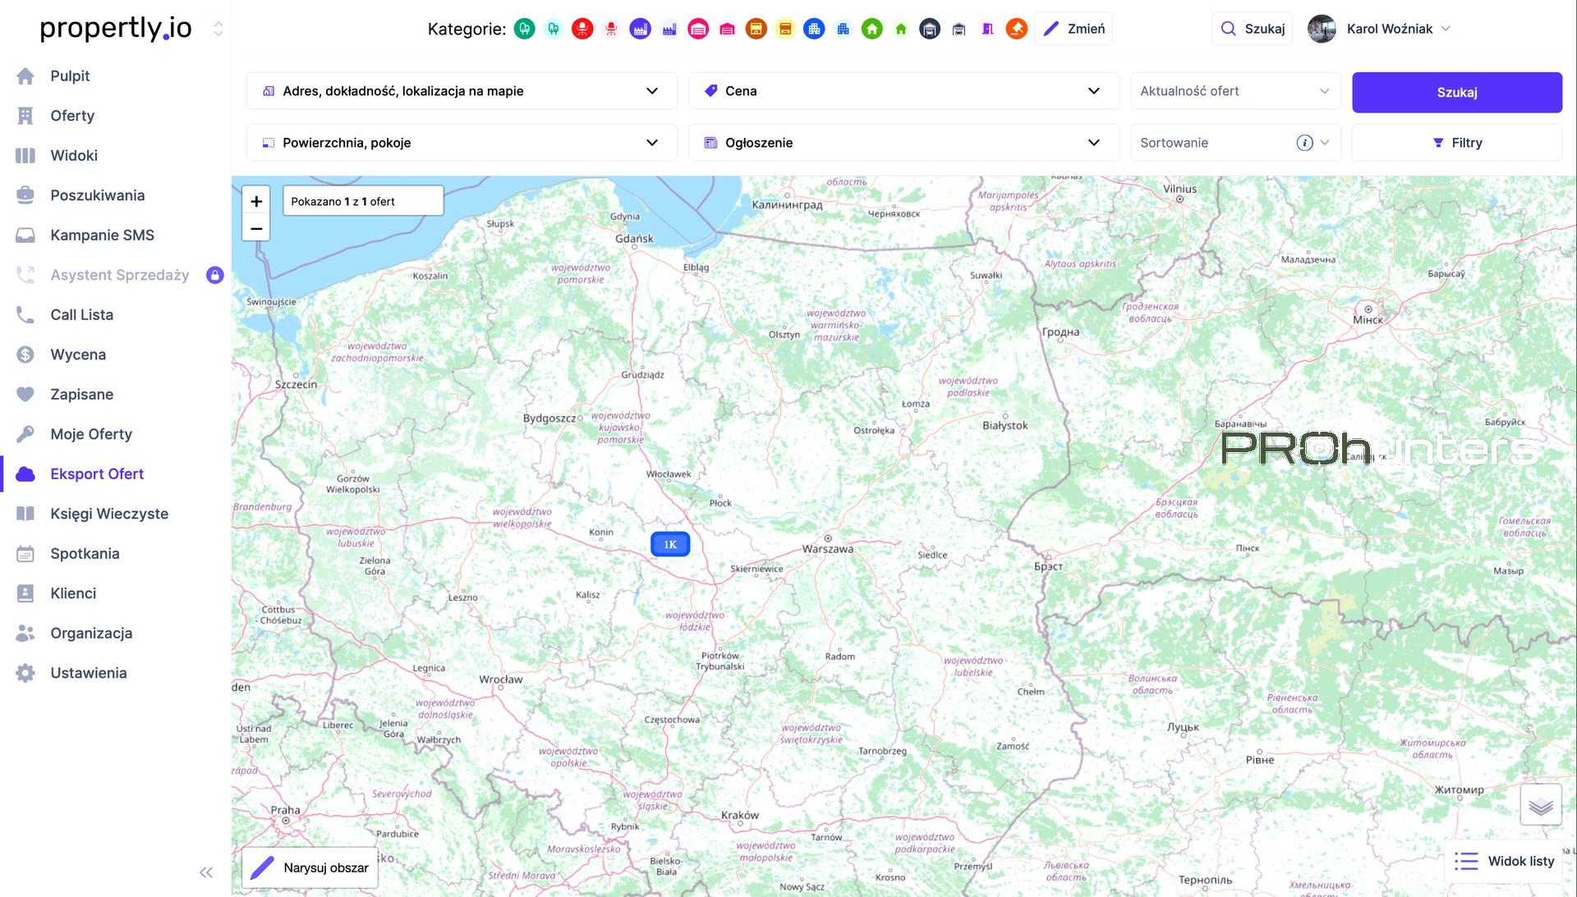Toggle the green house category icon
This screenshot has width=1577, height=897.
pos(871,30)
